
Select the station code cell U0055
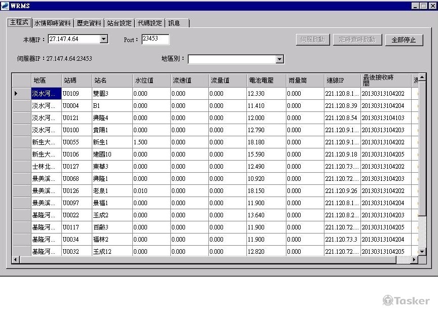tap(76, 142)
